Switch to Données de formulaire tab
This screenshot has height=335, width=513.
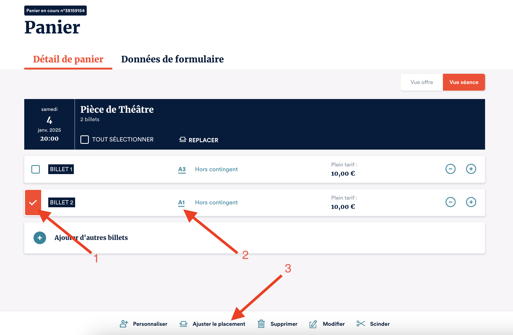(x=172, y=59)
